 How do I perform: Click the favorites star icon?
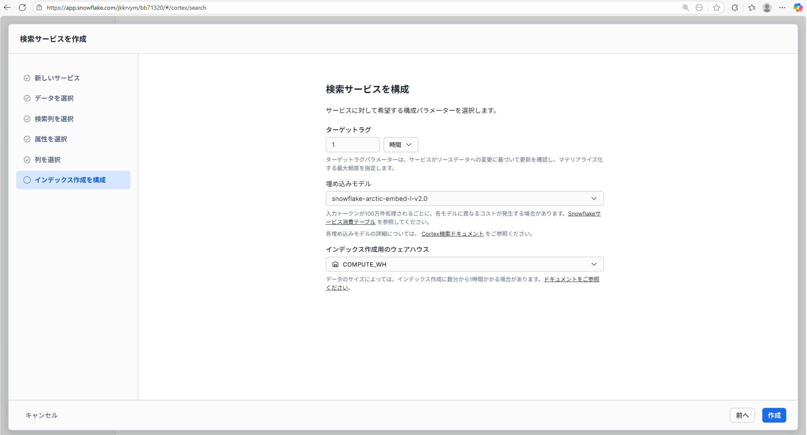pos(716,7)
